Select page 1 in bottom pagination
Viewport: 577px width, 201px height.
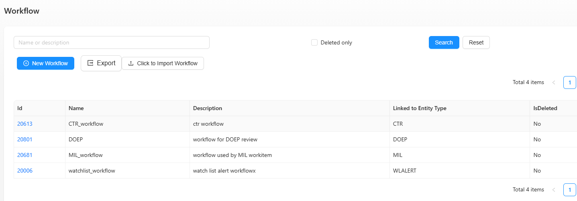pos(569,189)
